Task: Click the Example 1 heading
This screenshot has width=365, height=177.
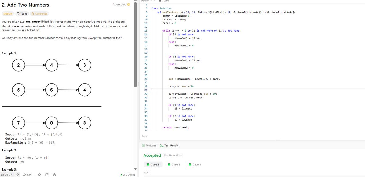Action: tap(9, 53)
